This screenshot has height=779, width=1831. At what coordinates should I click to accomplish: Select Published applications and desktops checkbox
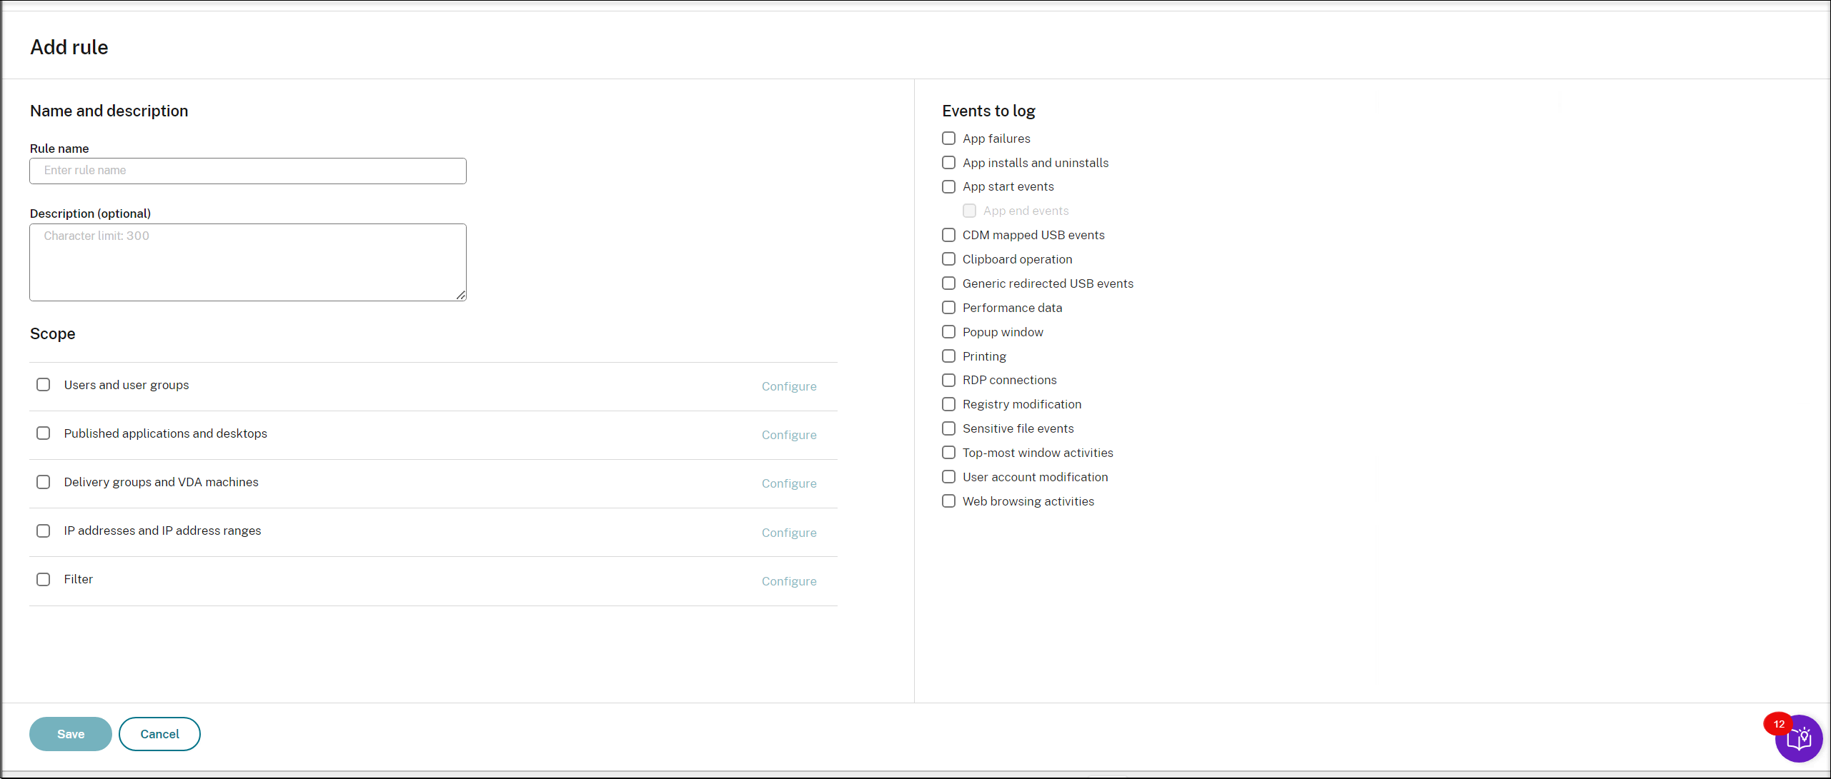coord(44,433)
